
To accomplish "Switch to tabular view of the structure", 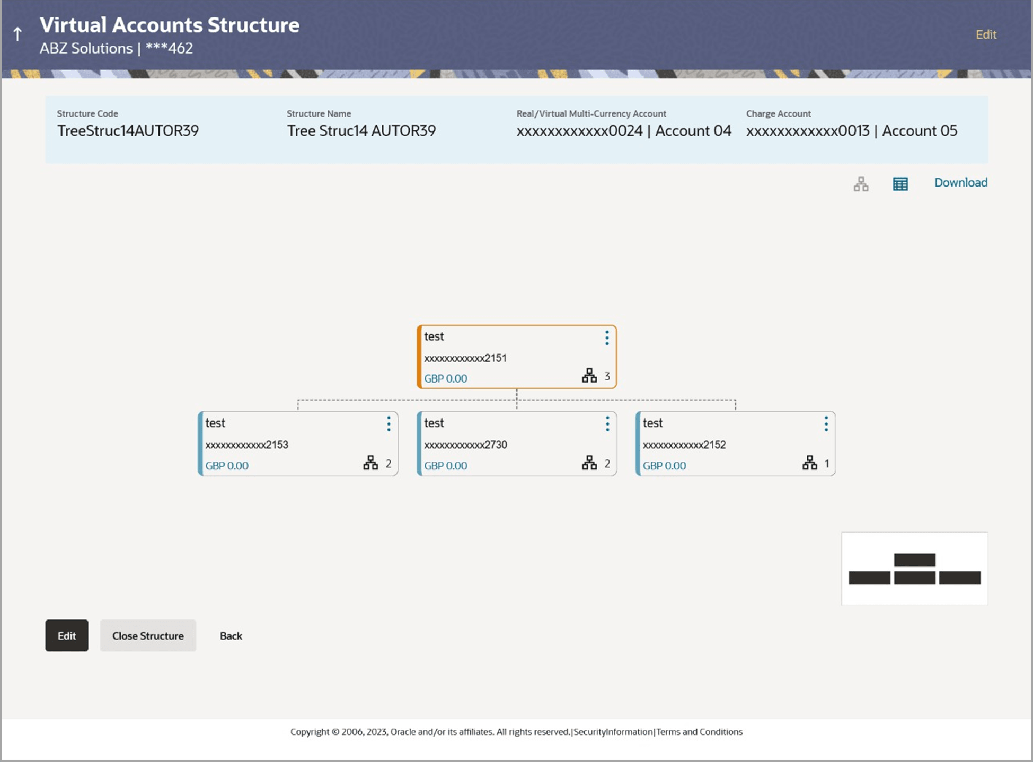I will coord(899,184).
